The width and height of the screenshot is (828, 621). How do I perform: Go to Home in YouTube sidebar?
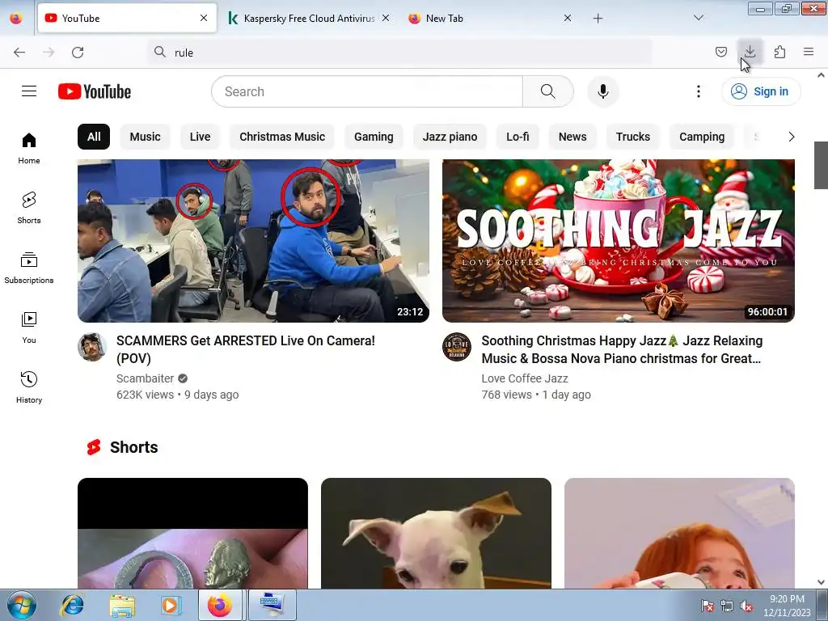(x=29, y=148)
